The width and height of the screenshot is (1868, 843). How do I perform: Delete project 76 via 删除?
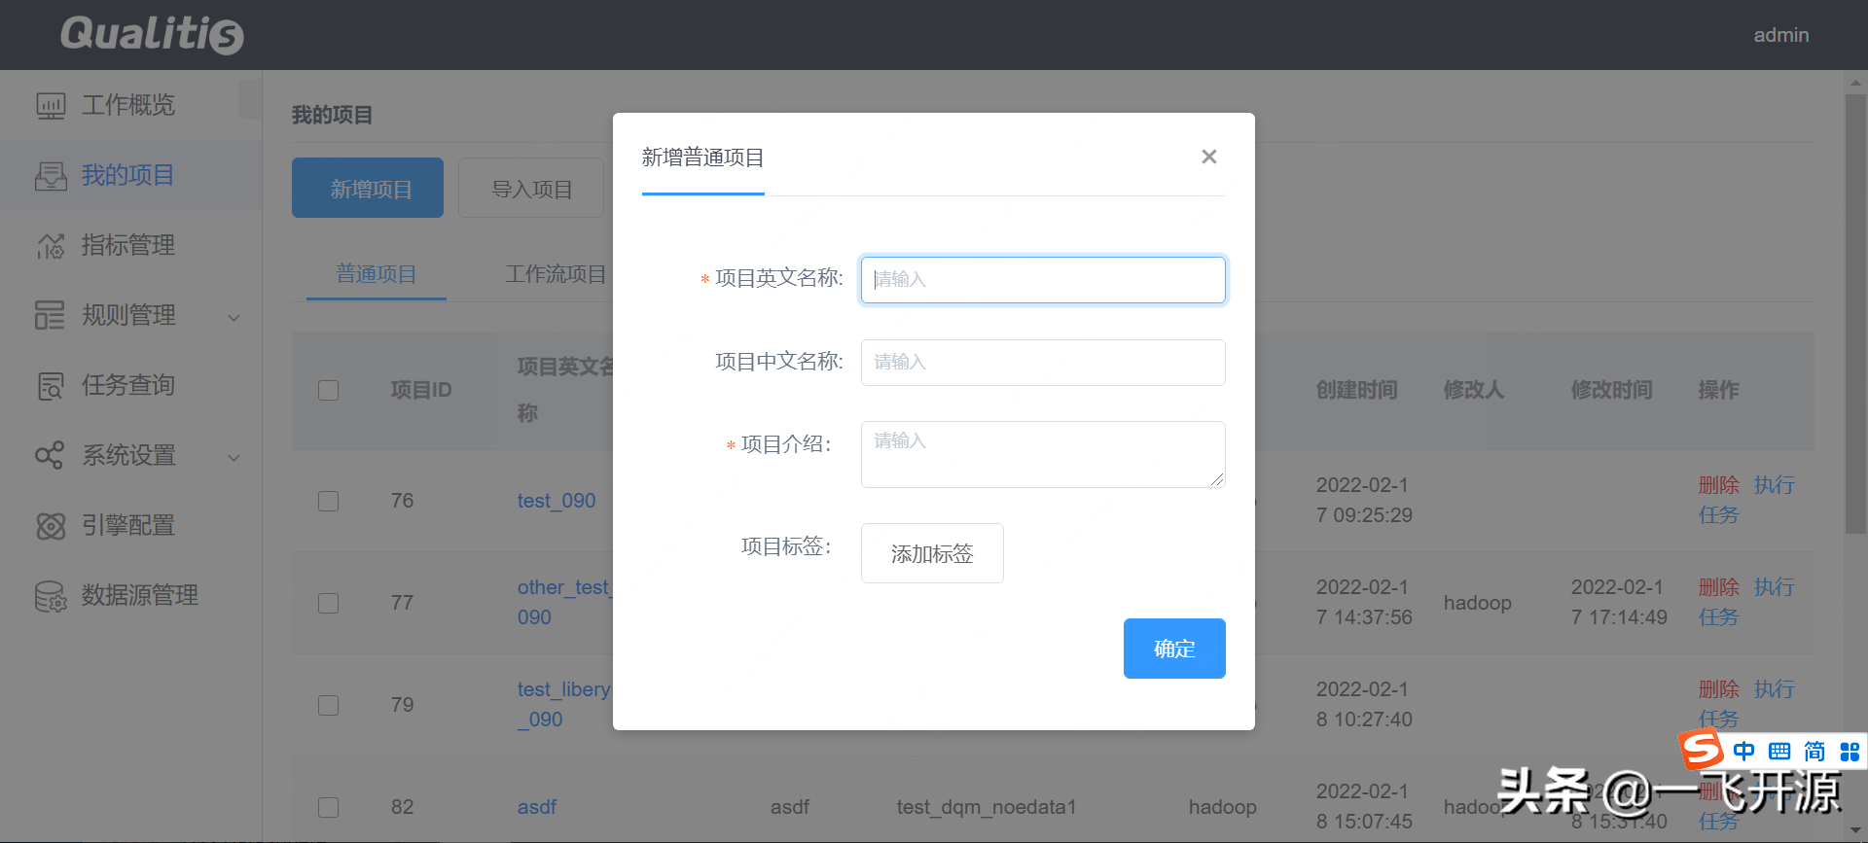(1719, 485)
